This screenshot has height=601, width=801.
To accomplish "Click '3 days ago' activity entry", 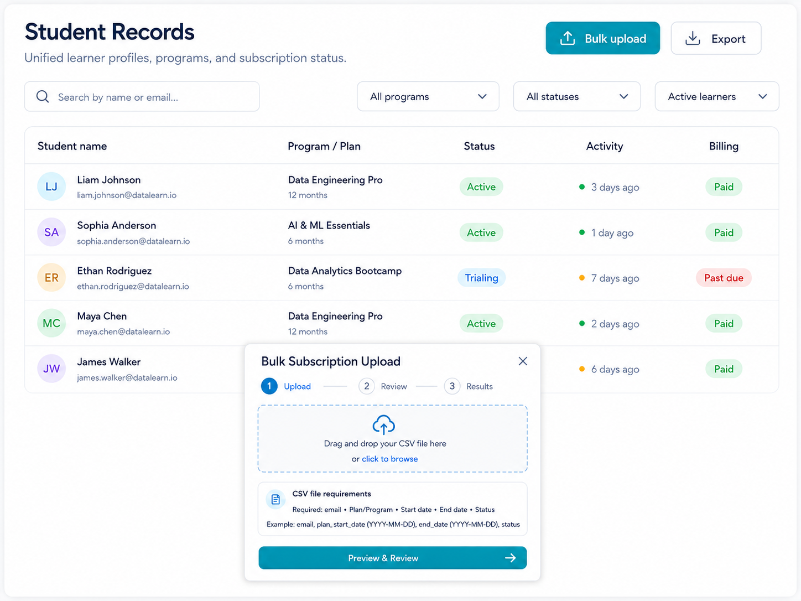I will tap(609, 187).
